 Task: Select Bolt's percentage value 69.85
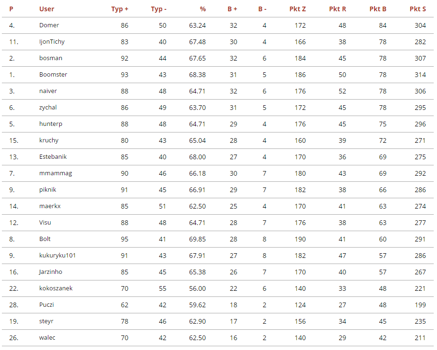pos(197,239)
